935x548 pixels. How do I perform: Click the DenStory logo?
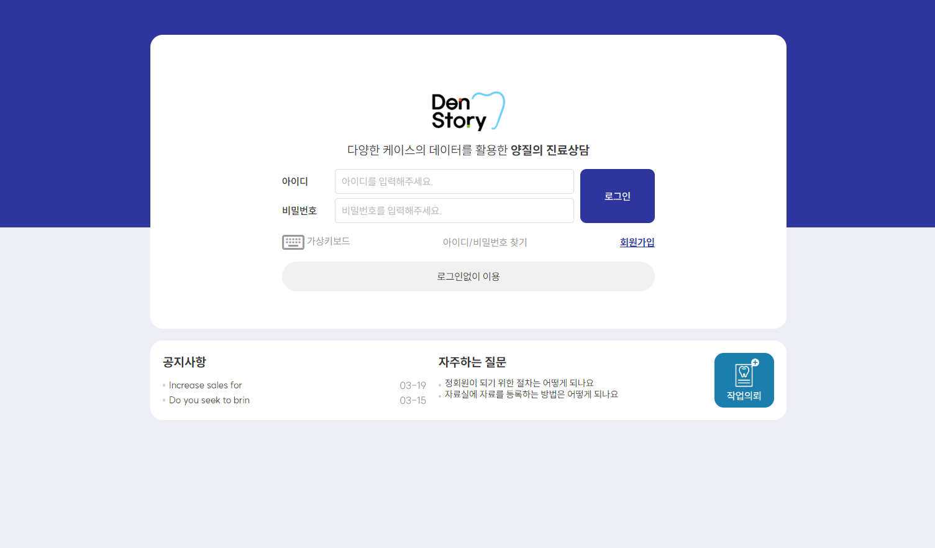point(467,111)
